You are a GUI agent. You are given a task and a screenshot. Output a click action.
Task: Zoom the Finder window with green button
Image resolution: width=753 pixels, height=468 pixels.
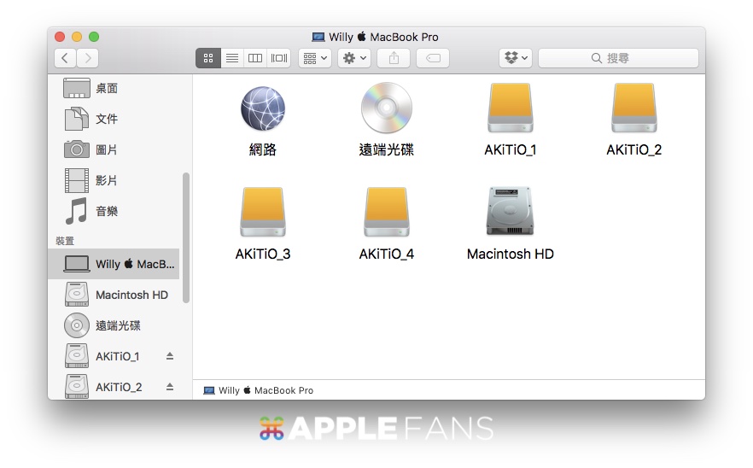94,37
